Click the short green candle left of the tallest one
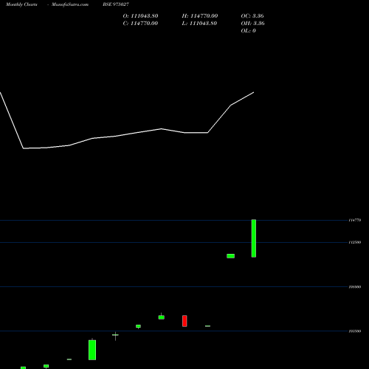The height and width of the screenshot is (369, 369). click(x=230, y=256)
